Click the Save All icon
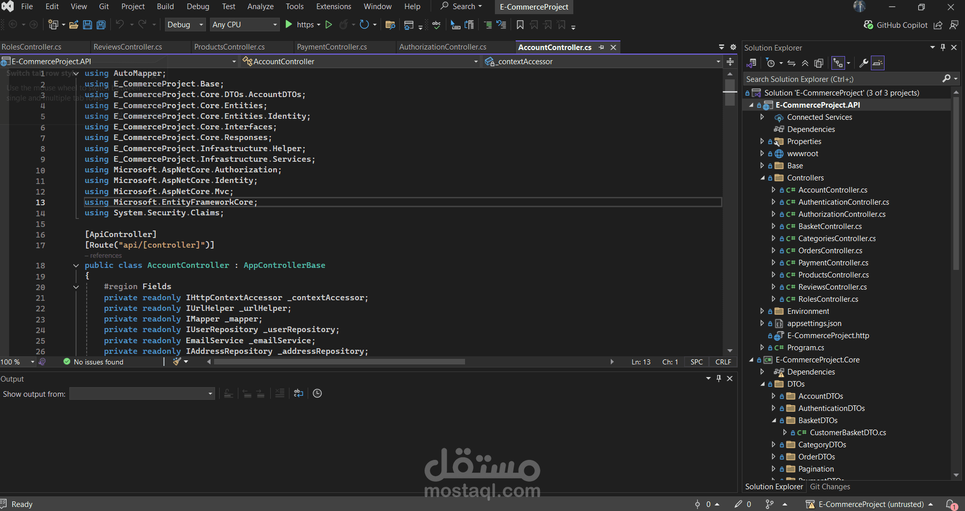This screenshot has width=965, height=511. pyautogui.click(x=101, y=25)
